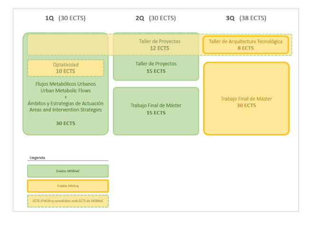Select the 2Q (30 ECTS) column heading

tap(156, 18)
